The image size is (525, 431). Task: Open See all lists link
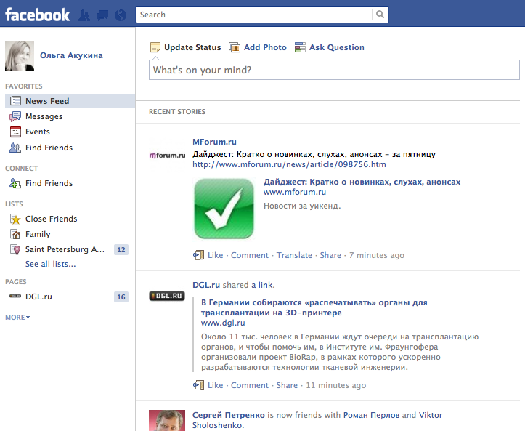(50, 264)
